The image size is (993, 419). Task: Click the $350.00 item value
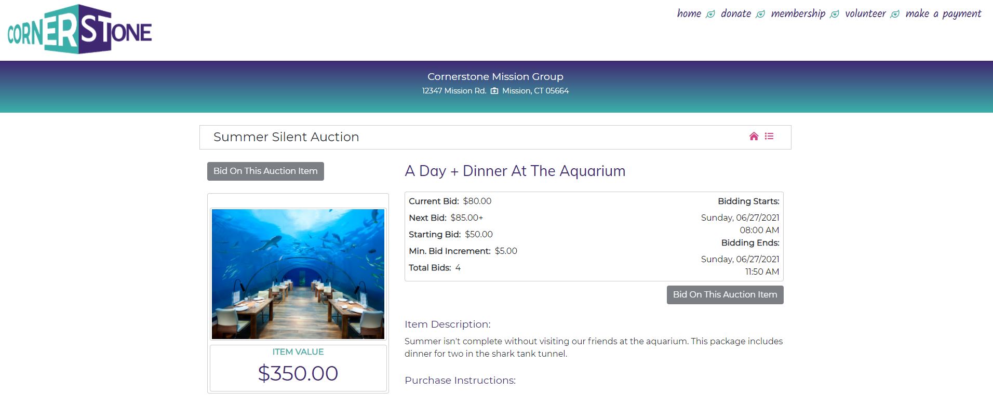(298, 373)
